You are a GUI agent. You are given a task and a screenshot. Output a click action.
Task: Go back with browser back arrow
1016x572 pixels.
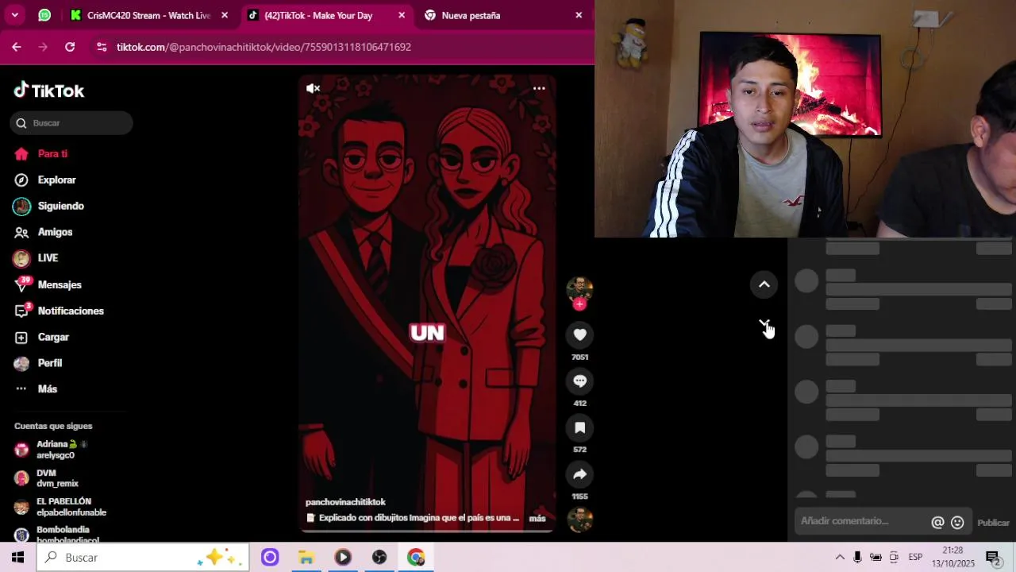(17, 47)
